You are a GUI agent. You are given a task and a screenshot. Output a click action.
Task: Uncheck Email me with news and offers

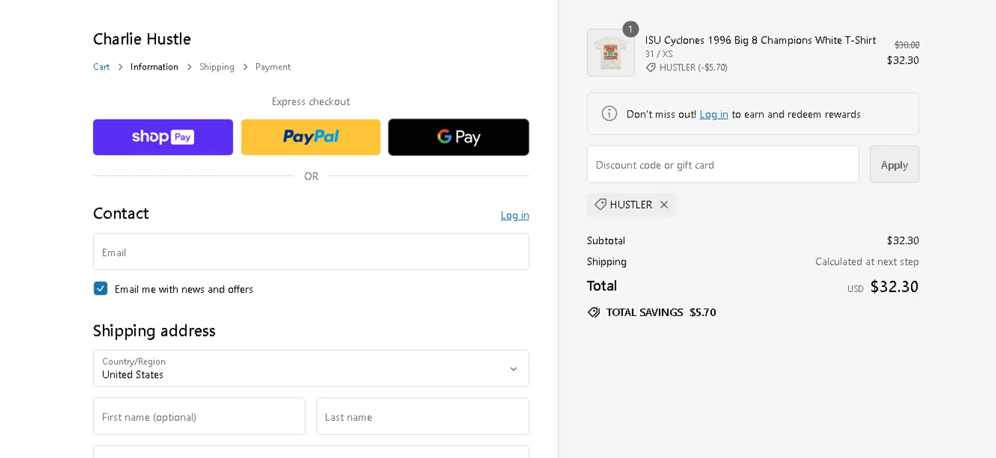[x=101, y=289]
